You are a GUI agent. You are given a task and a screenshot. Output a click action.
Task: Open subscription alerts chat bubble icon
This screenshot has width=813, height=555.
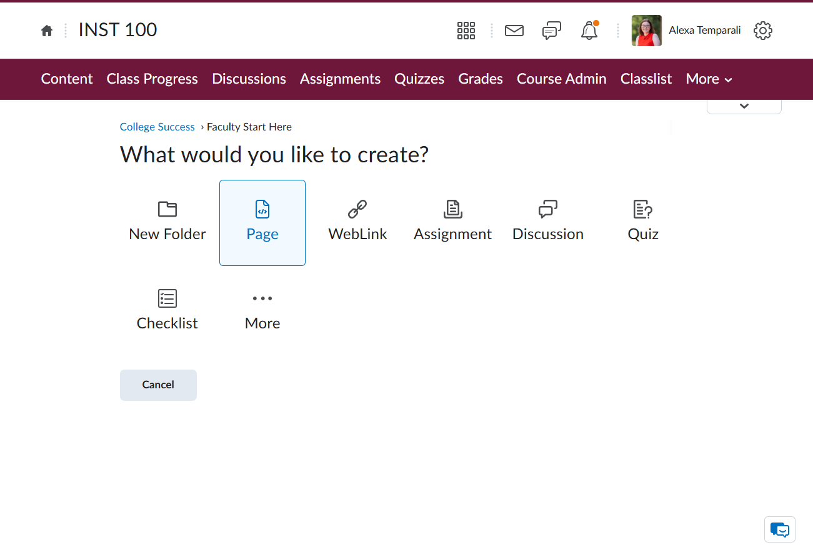[x=552, y=31]
